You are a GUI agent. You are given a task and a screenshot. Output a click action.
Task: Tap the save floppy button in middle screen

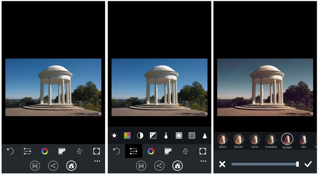pos(141,165)
